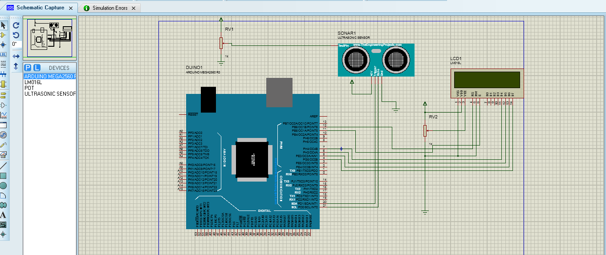Select the Wire Label (LBL) tool

(3, 54)
